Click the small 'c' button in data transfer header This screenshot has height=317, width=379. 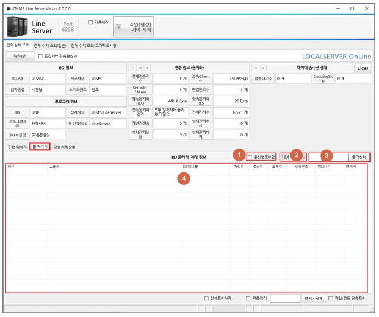pos(263,68)
